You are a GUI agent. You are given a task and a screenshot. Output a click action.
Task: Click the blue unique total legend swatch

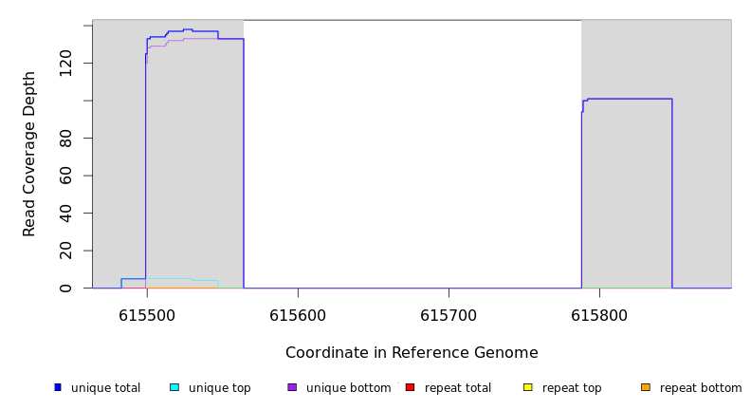58,387
